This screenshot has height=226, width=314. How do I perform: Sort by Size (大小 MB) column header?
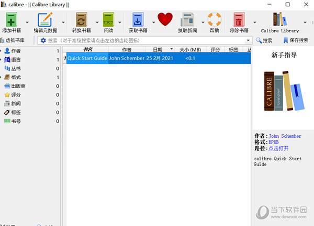tap(190, 50)
